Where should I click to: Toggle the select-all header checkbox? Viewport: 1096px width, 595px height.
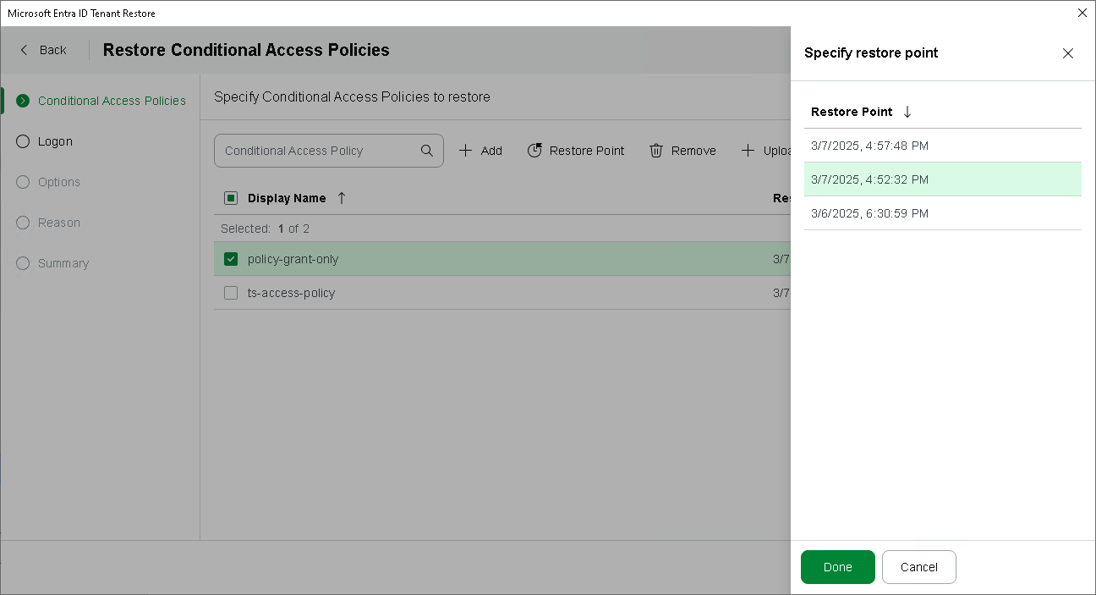pos(231,198)
